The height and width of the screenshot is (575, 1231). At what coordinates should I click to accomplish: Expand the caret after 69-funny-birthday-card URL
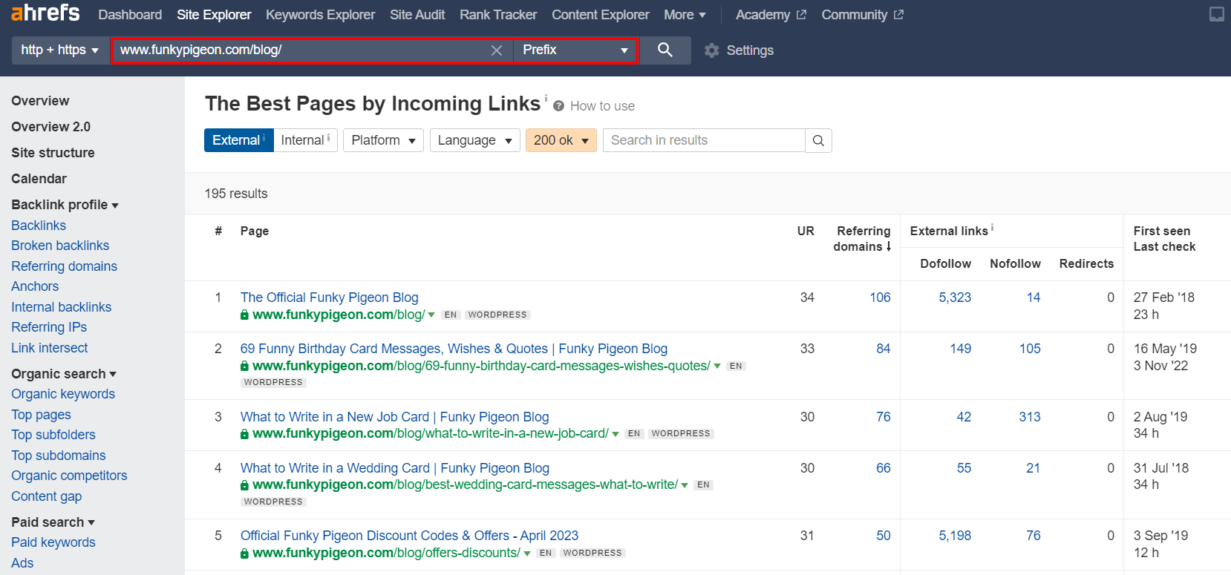[x=717, y=367]
